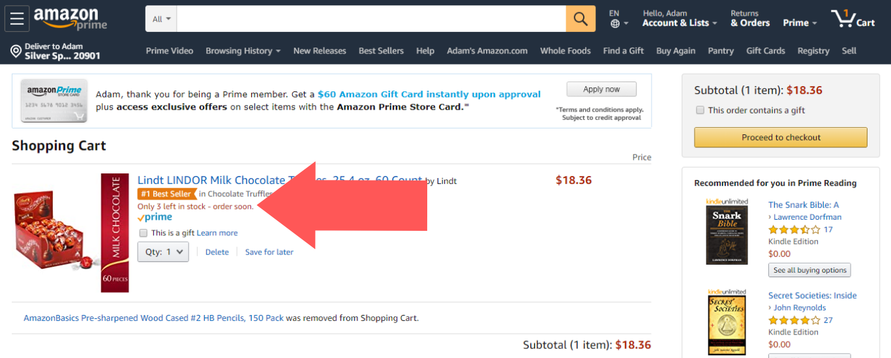Viewport: 891px width, 358px height.
Task: Click the deliver-to location pin icon
Action: 16,51
